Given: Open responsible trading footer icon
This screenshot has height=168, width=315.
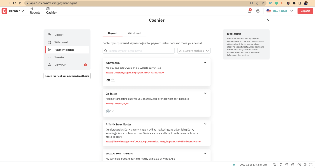Looking at the screenshot, I should tap(293, 165).
